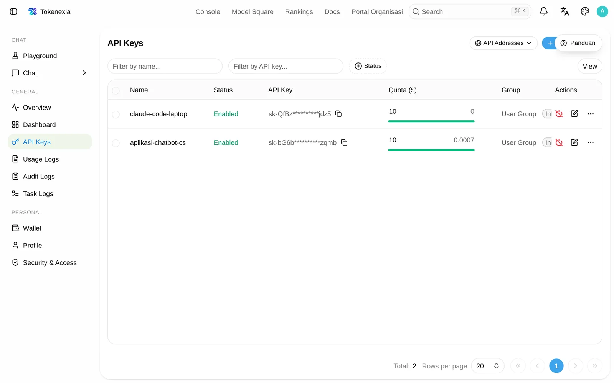Viewport: 614px width, 383px height.
Task: Open the Panduan guide button
Action: (x=578, y=43)
